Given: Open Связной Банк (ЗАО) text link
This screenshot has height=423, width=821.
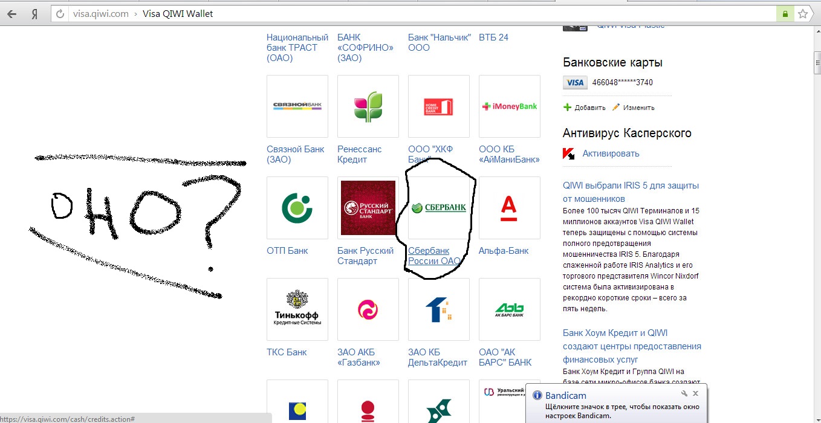Looking at the screenshot, I should (x=296, y=155).
